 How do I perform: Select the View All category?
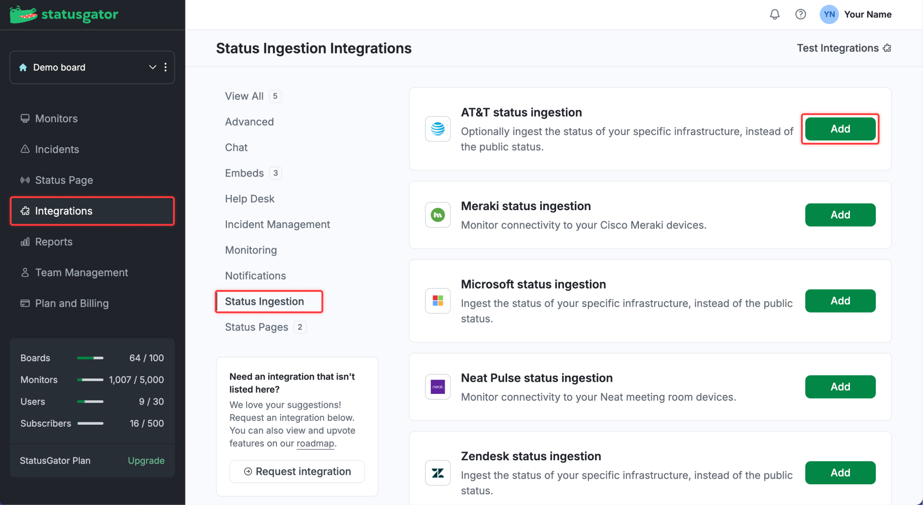[244, 96]
